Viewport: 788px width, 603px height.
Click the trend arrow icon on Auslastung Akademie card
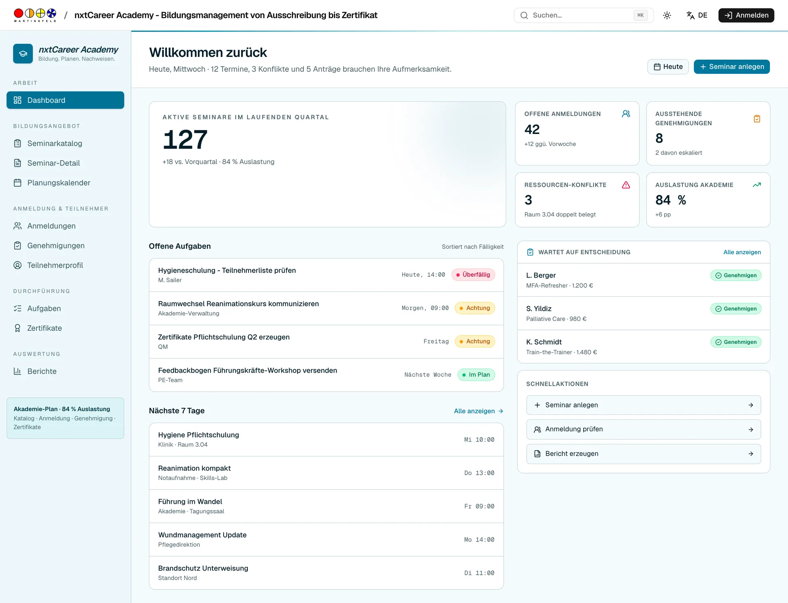coord(757,185)
